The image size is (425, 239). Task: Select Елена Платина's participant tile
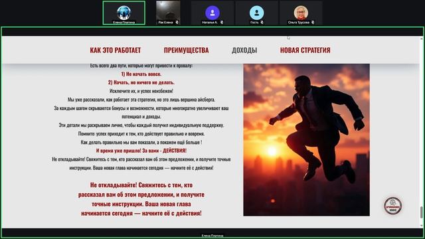124,13
